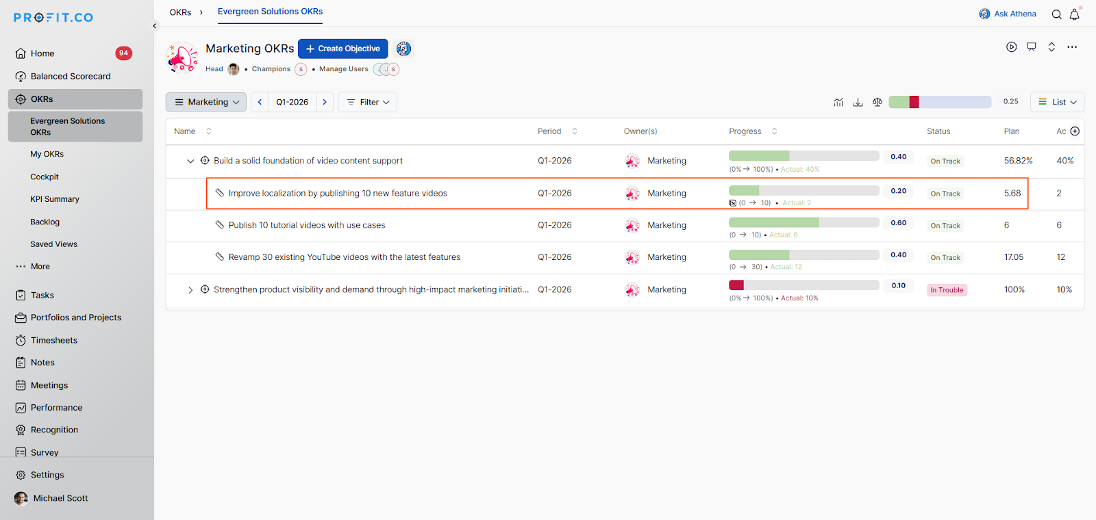Select OKRs in the sidebar
The image size is (1096, 520).
click(x=75, y=99)
